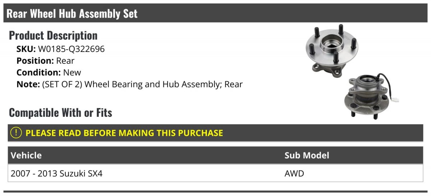This screenshot has height=196, width=431.
Task: Select the 'Rear' position value
Action: pos(65,61)
